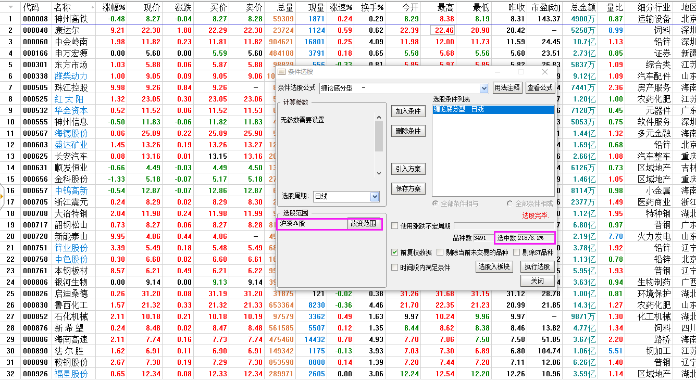Viewport: 696px width, 382px height.
Task: Sort by 总量 column header
Action: pyautogui.click(x=284, y=7)
